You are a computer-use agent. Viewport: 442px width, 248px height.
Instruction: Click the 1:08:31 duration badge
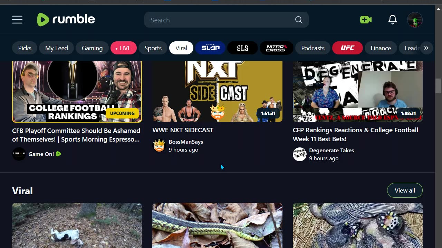409,113
